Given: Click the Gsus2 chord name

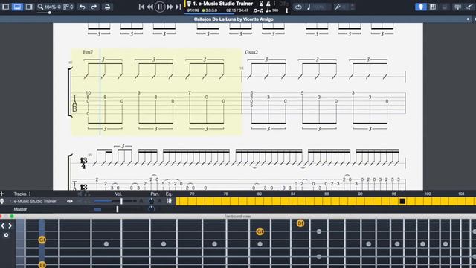Looking at the screenshot, I should point(251,52).
